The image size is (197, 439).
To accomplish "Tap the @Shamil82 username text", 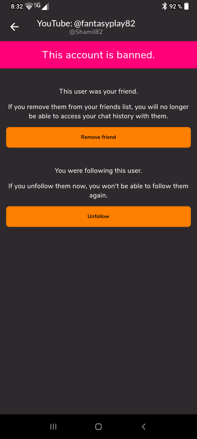I will pos(86,32).
